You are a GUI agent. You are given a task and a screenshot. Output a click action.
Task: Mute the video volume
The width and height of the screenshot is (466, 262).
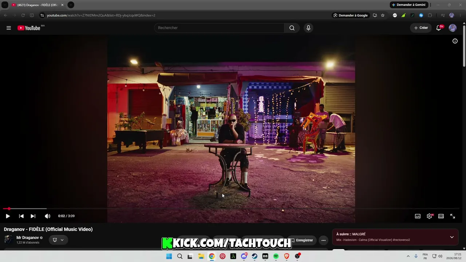point(47,216)
